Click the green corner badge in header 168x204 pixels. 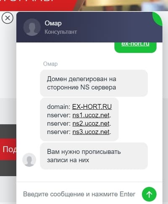[x=158, y=19]
